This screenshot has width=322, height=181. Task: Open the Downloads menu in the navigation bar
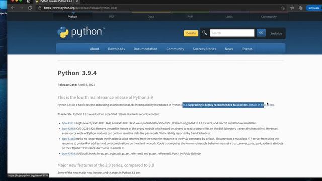pyautogui.click(x=116, y=49)
